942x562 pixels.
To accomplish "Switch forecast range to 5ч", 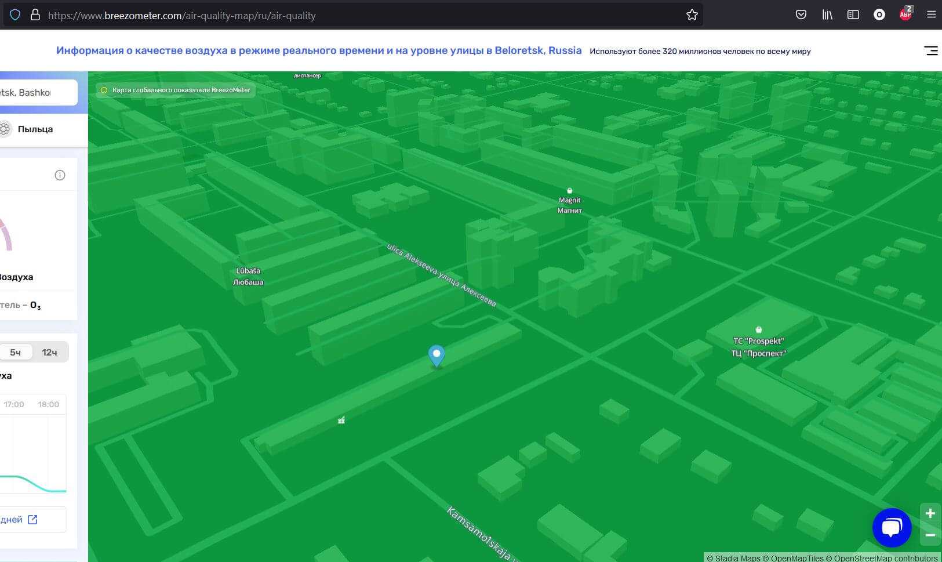I will (16, 352).
